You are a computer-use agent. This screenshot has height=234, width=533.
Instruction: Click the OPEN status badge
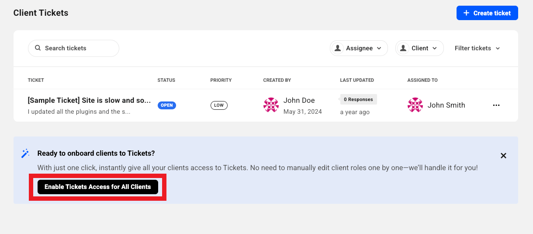click(x=167, y=105)
